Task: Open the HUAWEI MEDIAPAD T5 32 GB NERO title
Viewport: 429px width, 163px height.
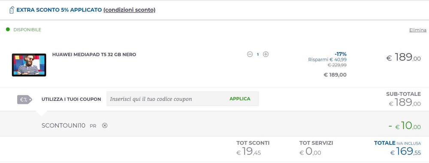Action: tap(94, 54)
